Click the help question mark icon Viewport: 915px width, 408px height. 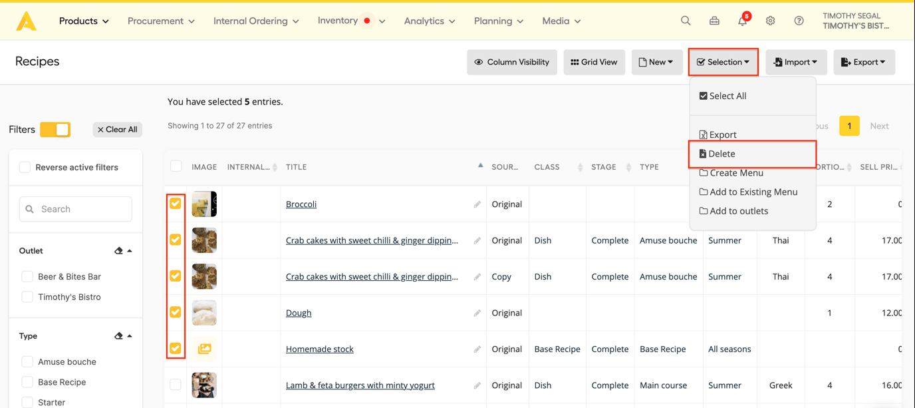tap(799, 21)
